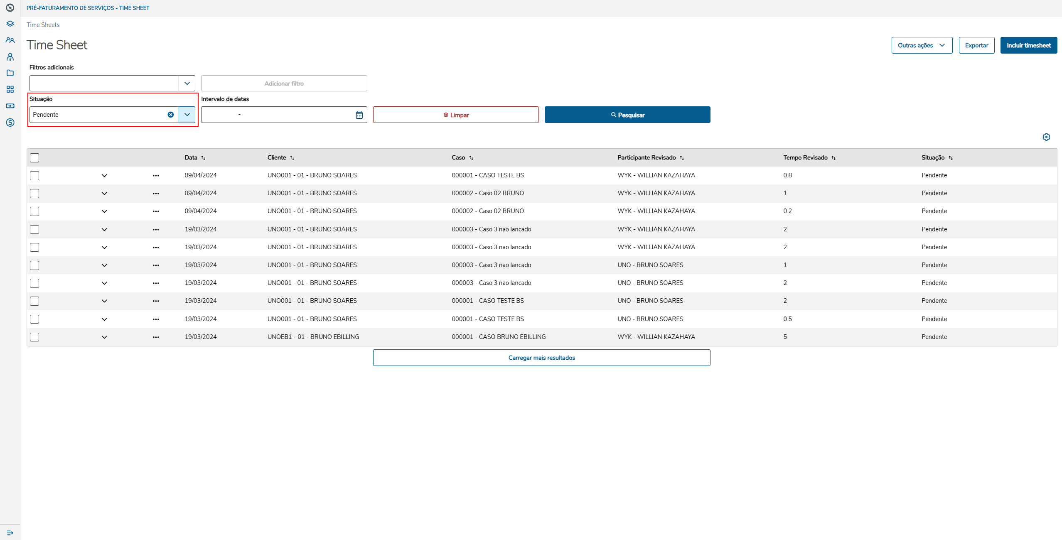Viewport: 1062px width, 540px height.
Task: Check the first 09/04/2024 row checkbox
Action: tap(34, 176)
